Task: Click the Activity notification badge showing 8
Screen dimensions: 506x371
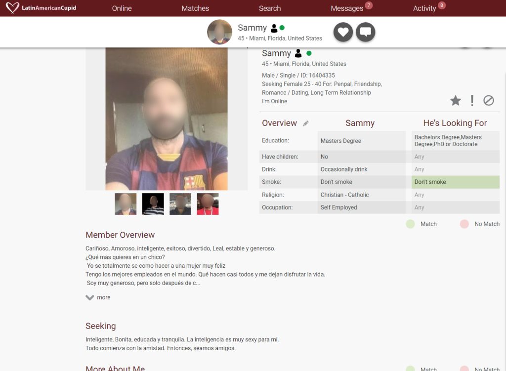Action: 442,5
